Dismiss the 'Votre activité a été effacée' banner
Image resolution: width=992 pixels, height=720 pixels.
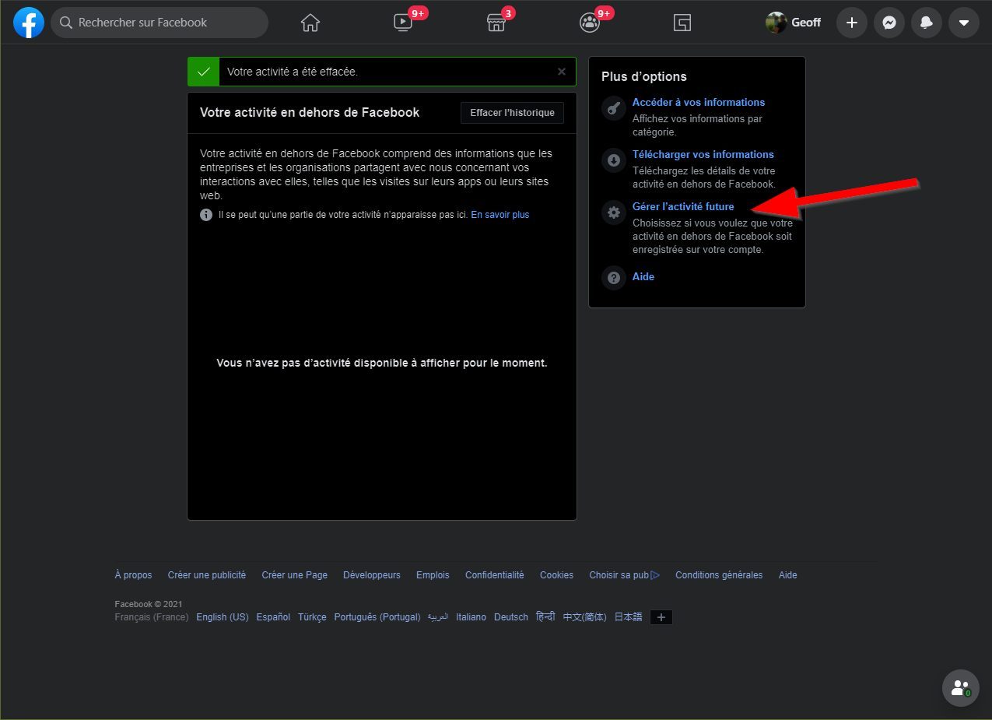point(562,72)
